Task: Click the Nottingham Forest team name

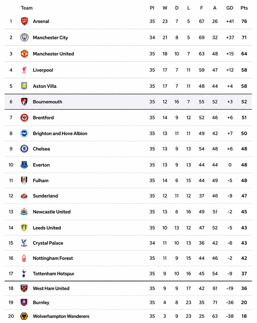Action: click(53, 258)
